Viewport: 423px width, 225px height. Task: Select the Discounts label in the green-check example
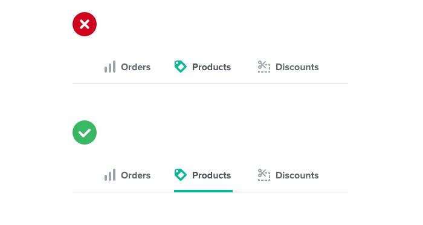pos(297,175)
